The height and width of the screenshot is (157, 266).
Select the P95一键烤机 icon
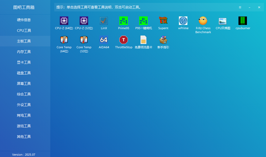[143, 21]
